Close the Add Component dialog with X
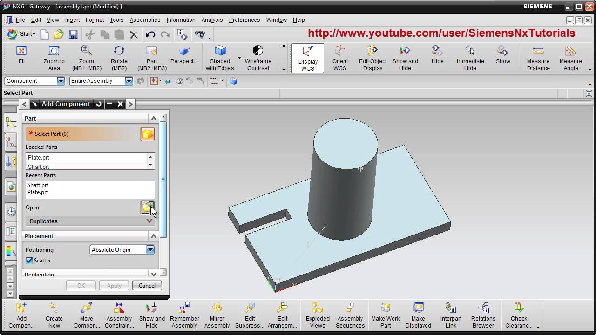This screenshot has height=335, width=596. 120,104
